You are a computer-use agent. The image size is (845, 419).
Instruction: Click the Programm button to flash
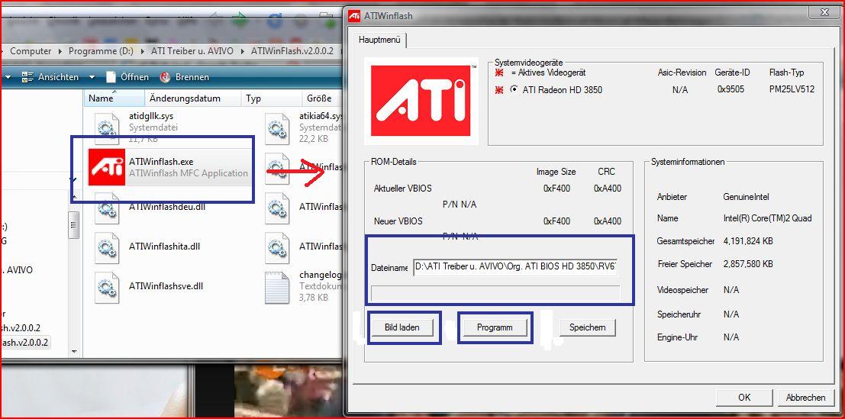[x=495, y=327]
